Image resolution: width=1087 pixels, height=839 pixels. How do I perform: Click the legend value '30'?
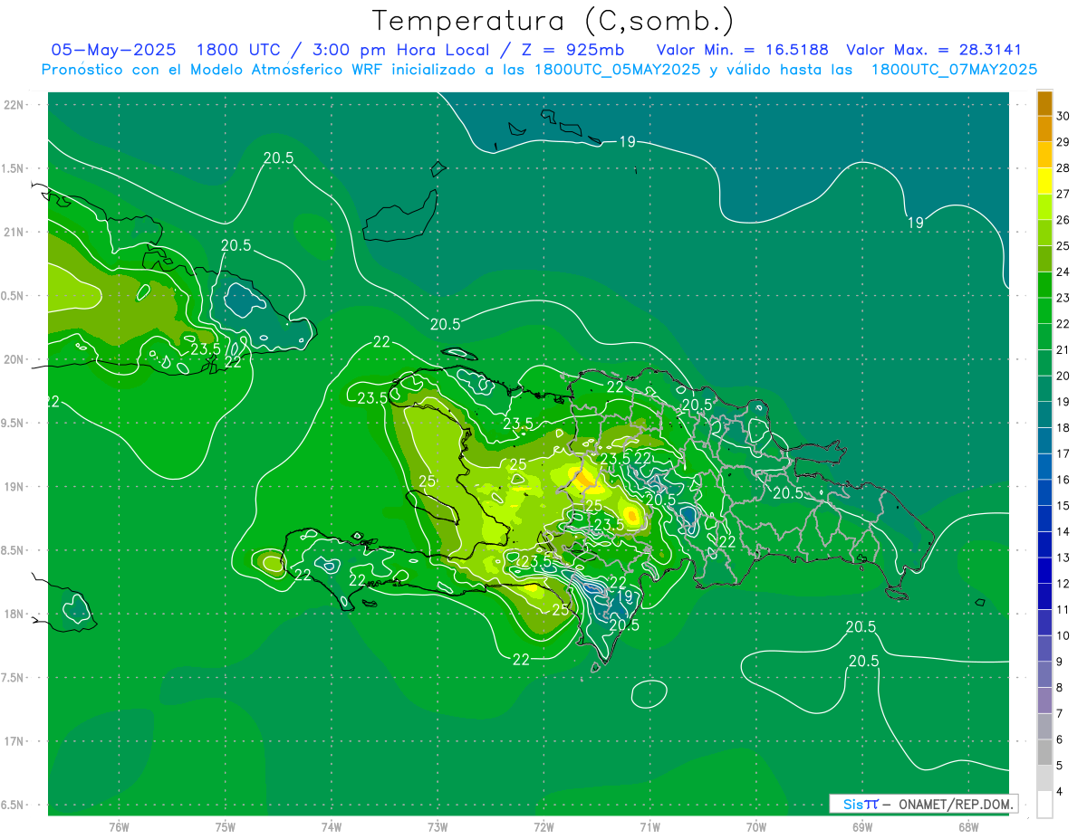(x=1063, y=116)
